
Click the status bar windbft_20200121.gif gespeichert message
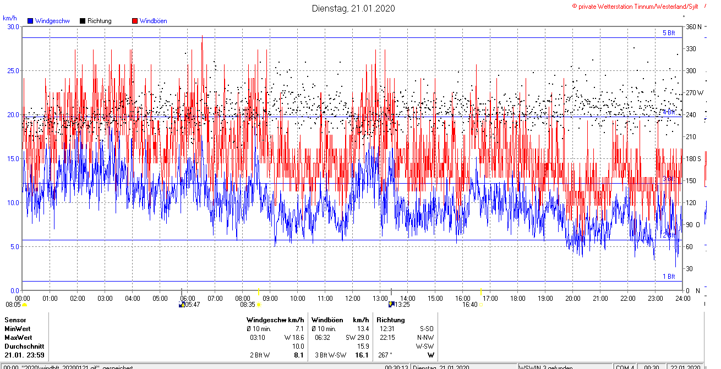pos(69,367)
